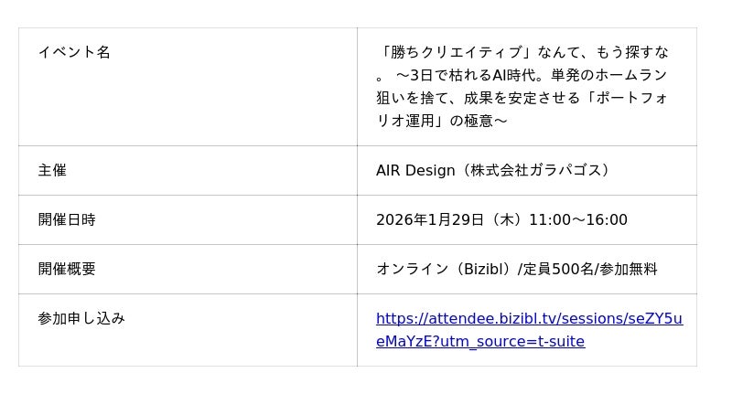Select the 開催日時 label cell
732x394 pixels.
[67, 219]
